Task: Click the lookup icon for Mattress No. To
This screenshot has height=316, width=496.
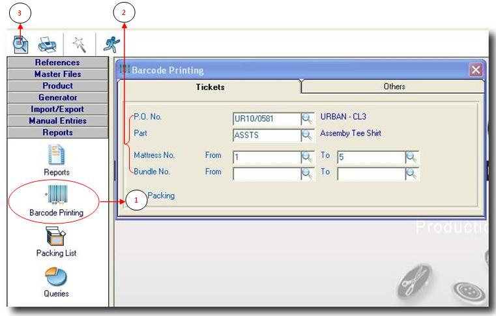Action: pyautogui.click(x=411, y=157)
